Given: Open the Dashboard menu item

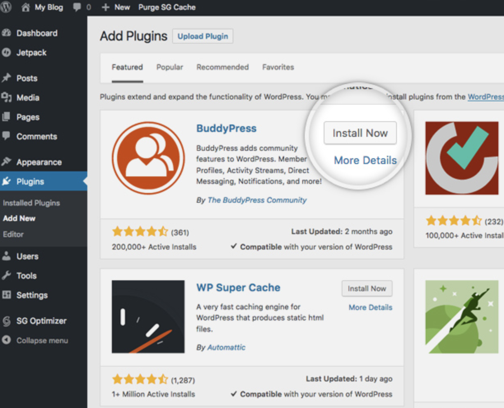Looking at the screenshot, I should (37, 33).
